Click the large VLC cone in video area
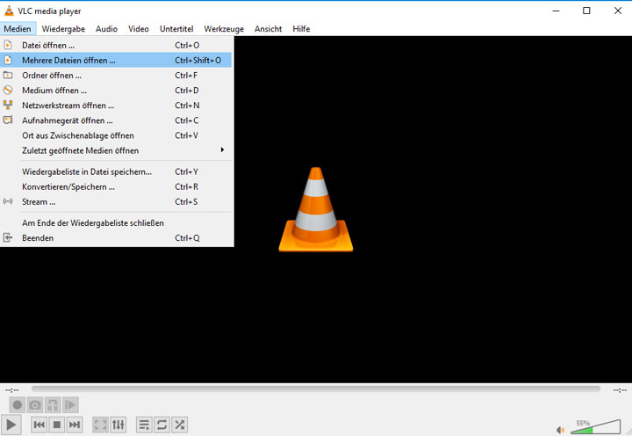The width and height of the screenshot is (632, 436). [x=316, y=209]
